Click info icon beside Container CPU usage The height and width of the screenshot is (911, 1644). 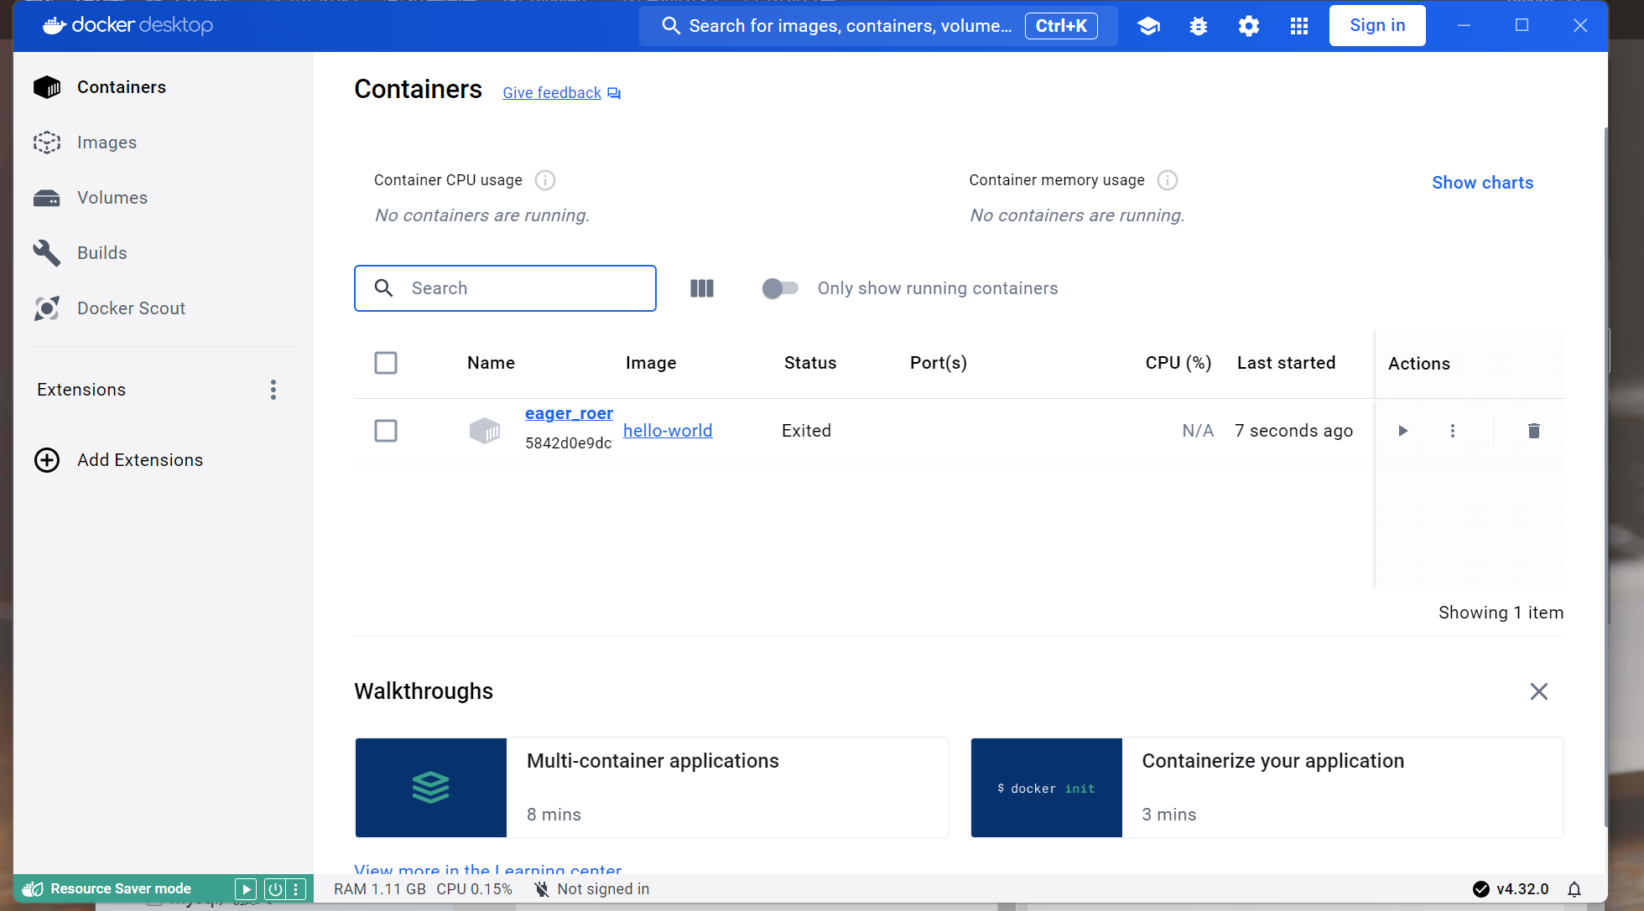coord(545,180)
